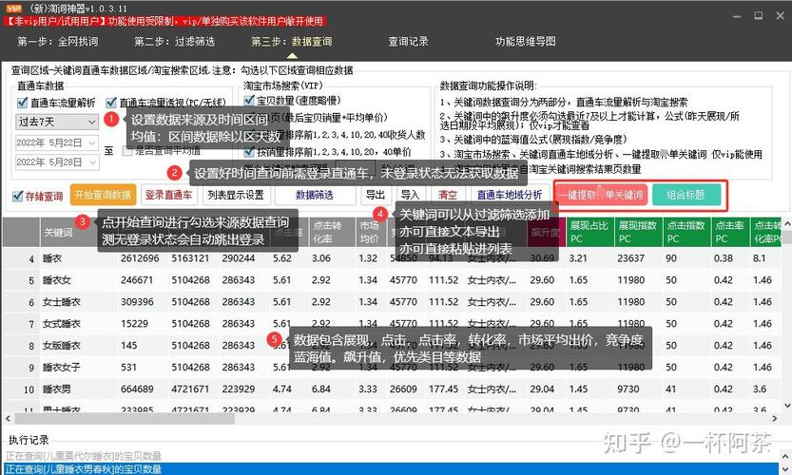The width and height of the screenshot is (792, 475).
Task: Click the 登录直通车 button
Action: [x=168, y=195]
